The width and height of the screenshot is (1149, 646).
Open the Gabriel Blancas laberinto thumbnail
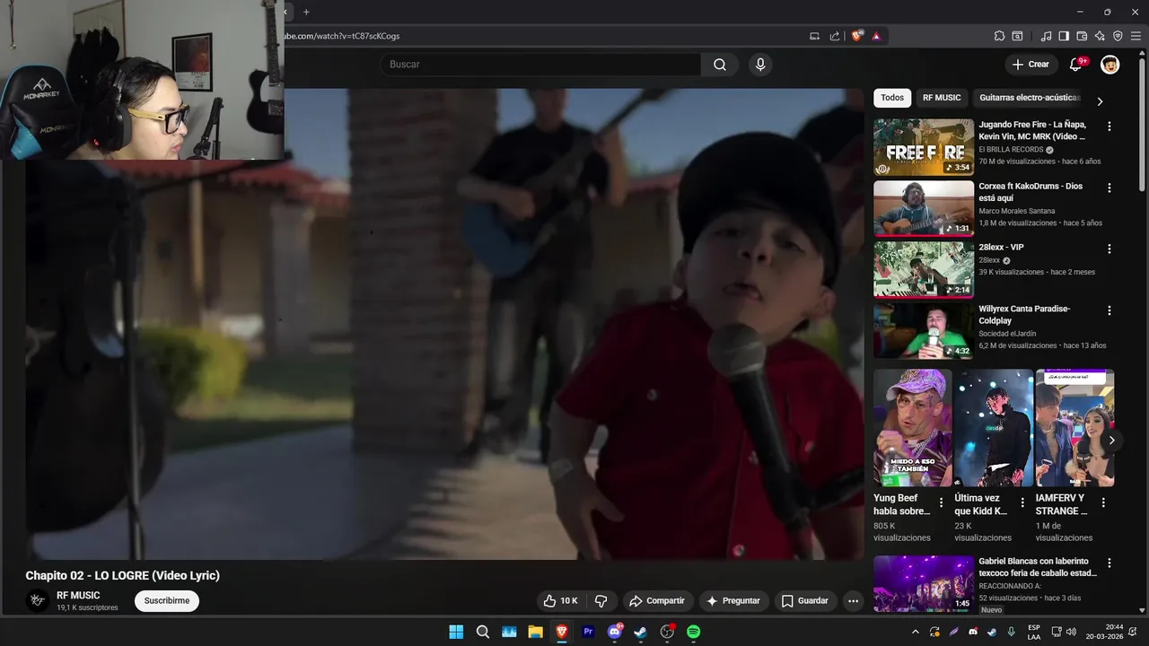924,584
